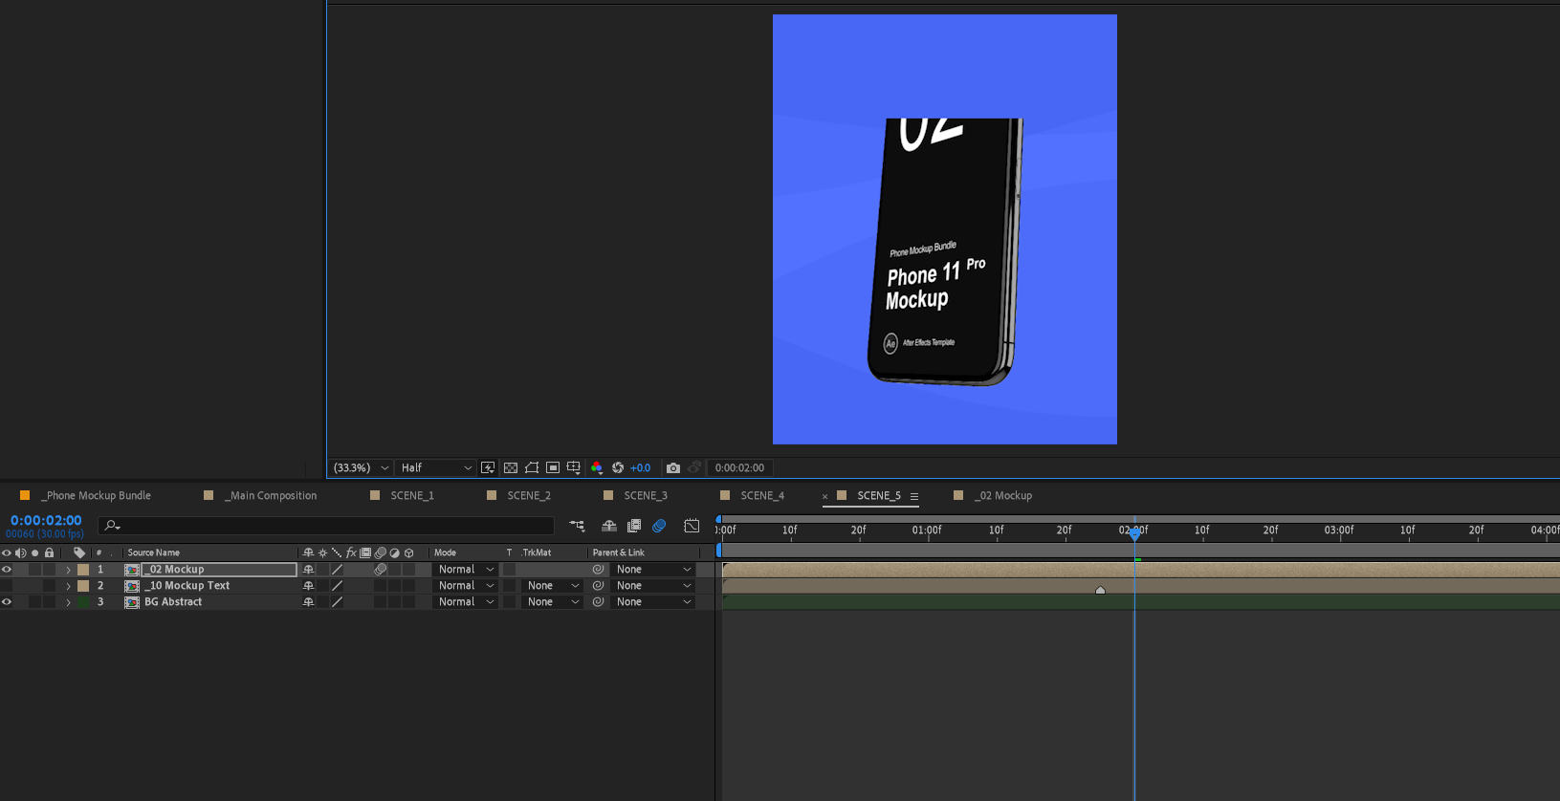This screenshot has width=1560, height=801.
Task: Take a snapshot with the camera icon
Action: (x=673, y=467)
